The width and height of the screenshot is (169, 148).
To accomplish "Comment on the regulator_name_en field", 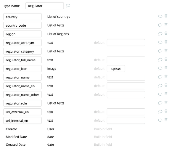I will (160, 86).
